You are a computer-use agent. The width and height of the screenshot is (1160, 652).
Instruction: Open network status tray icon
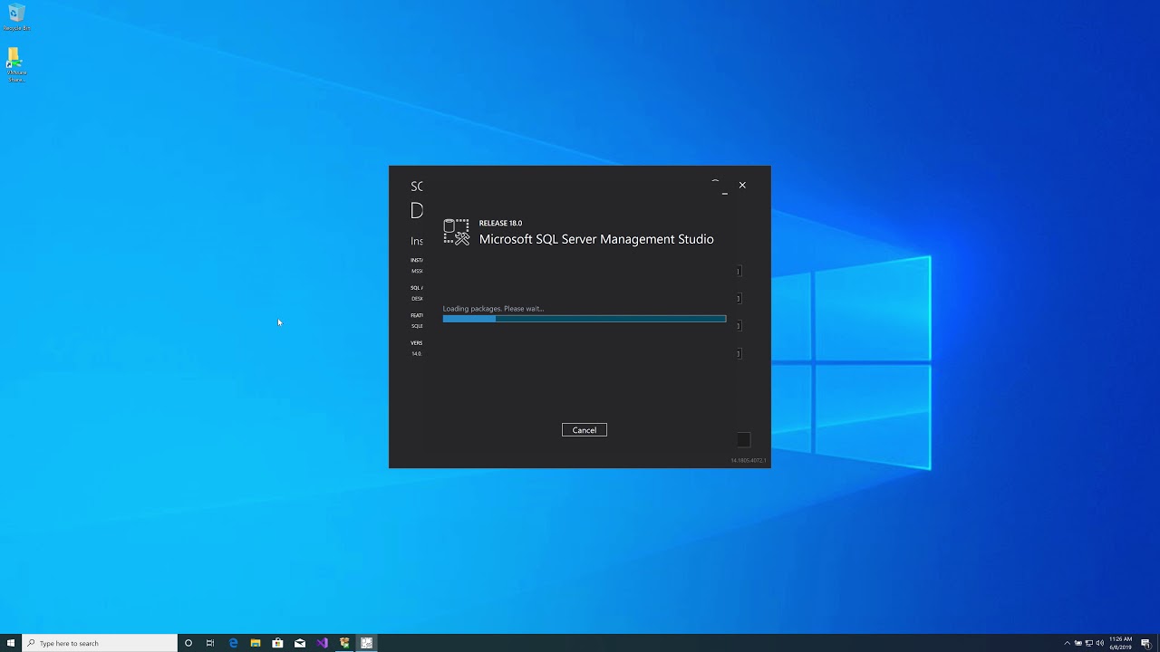point(1089,643)
